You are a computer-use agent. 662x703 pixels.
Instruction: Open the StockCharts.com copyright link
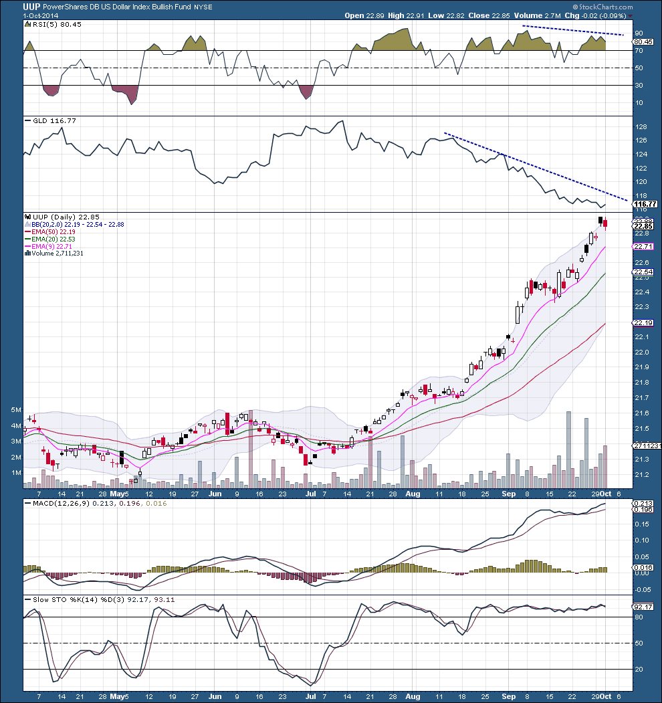[603, 7]
